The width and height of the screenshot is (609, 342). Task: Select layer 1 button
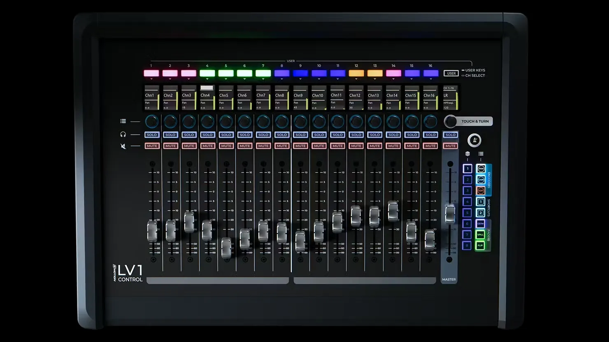coord(467,169)
